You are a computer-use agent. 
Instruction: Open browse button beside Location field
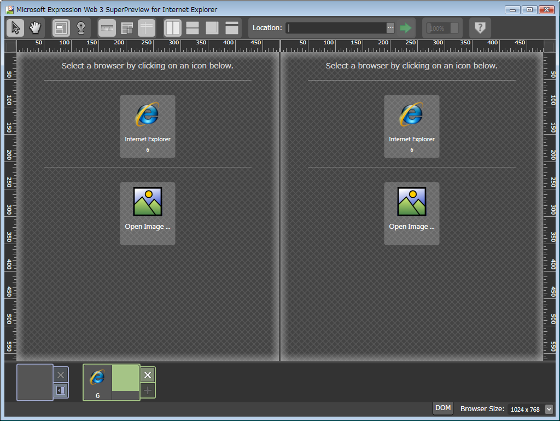point(390,28)
